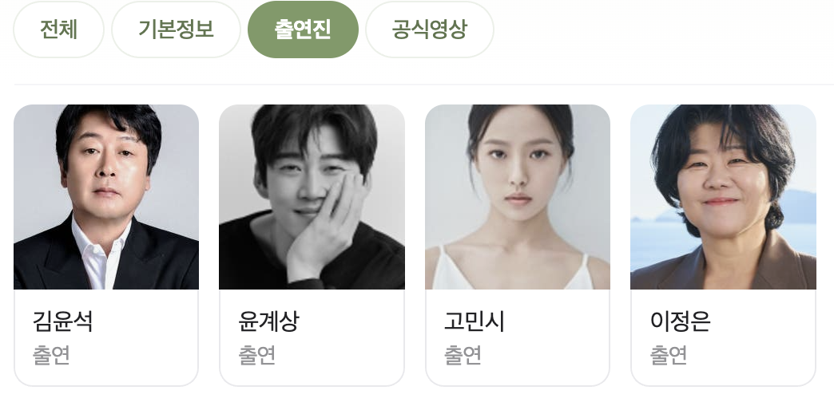The image size is (834, 402).
Task: Select the 출연 label under 고민시
Action: 463,355
